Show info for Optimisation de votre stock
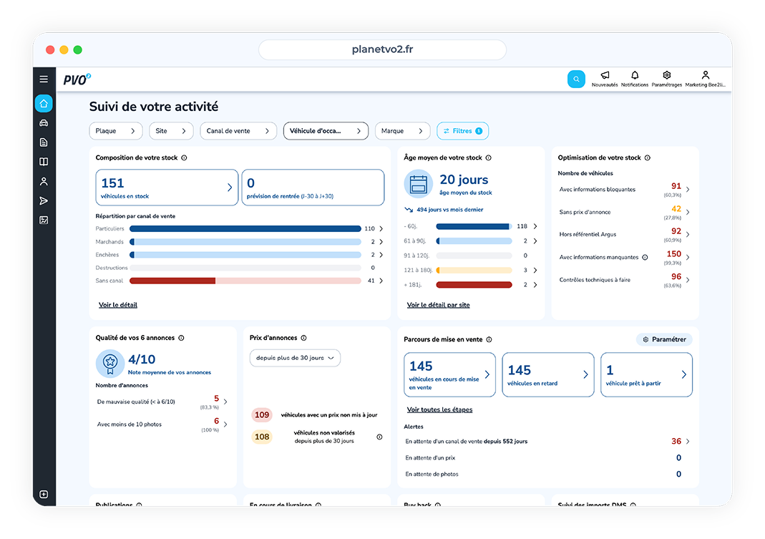 (x=648, y=157)
